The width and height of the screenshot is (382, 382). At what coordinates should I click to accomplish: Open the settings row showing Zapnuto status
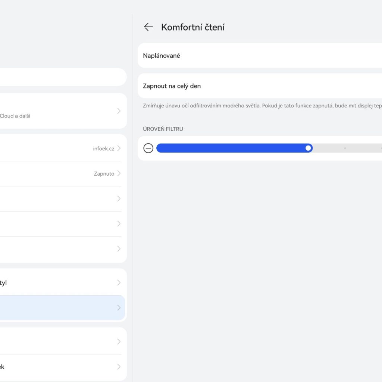coord(60,173)
